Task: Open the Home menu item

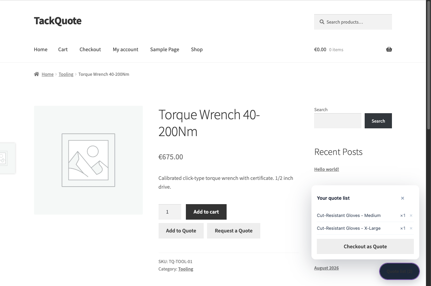Action: (x=40, y=50)
